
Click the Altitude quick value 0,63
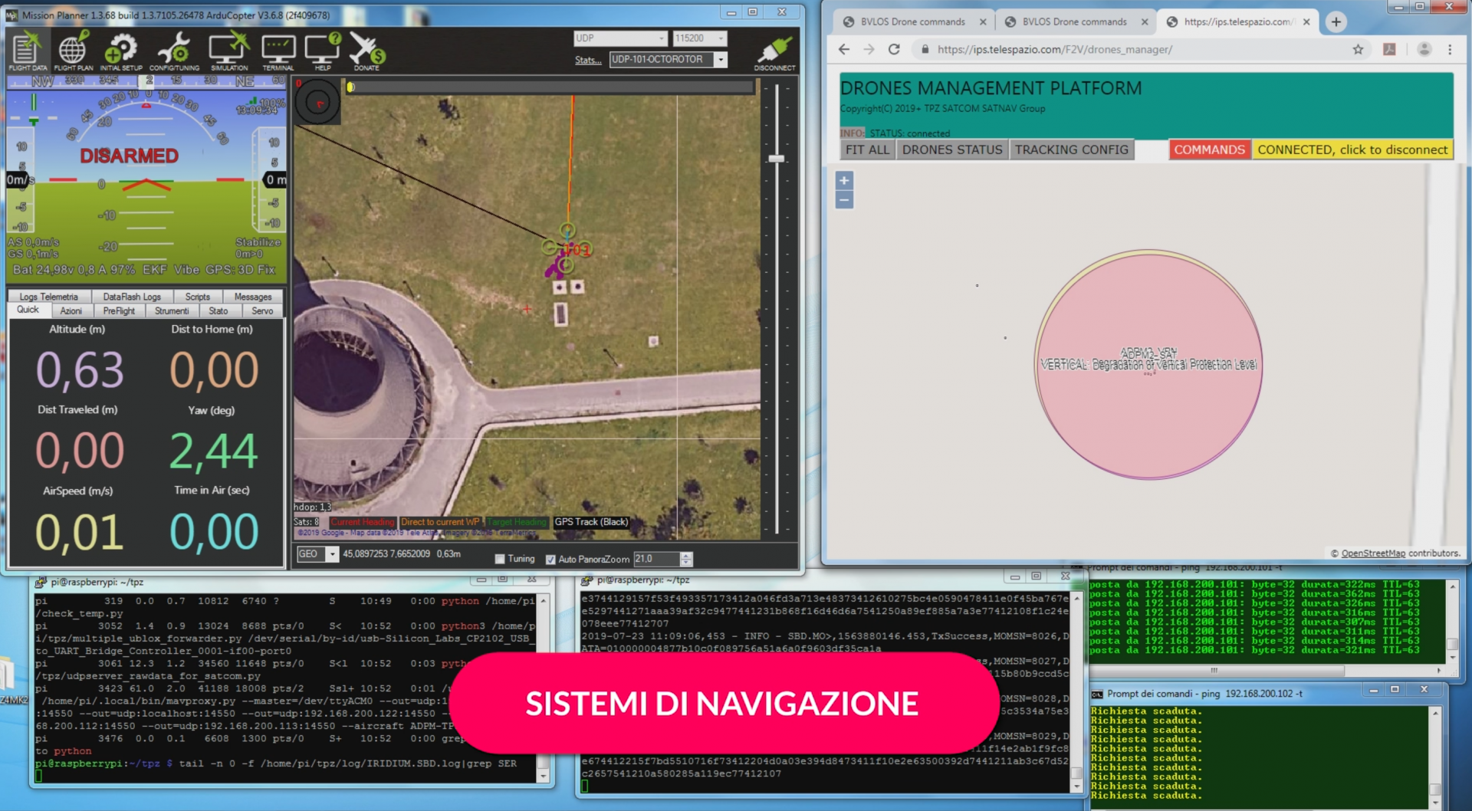tap(80, 370)
